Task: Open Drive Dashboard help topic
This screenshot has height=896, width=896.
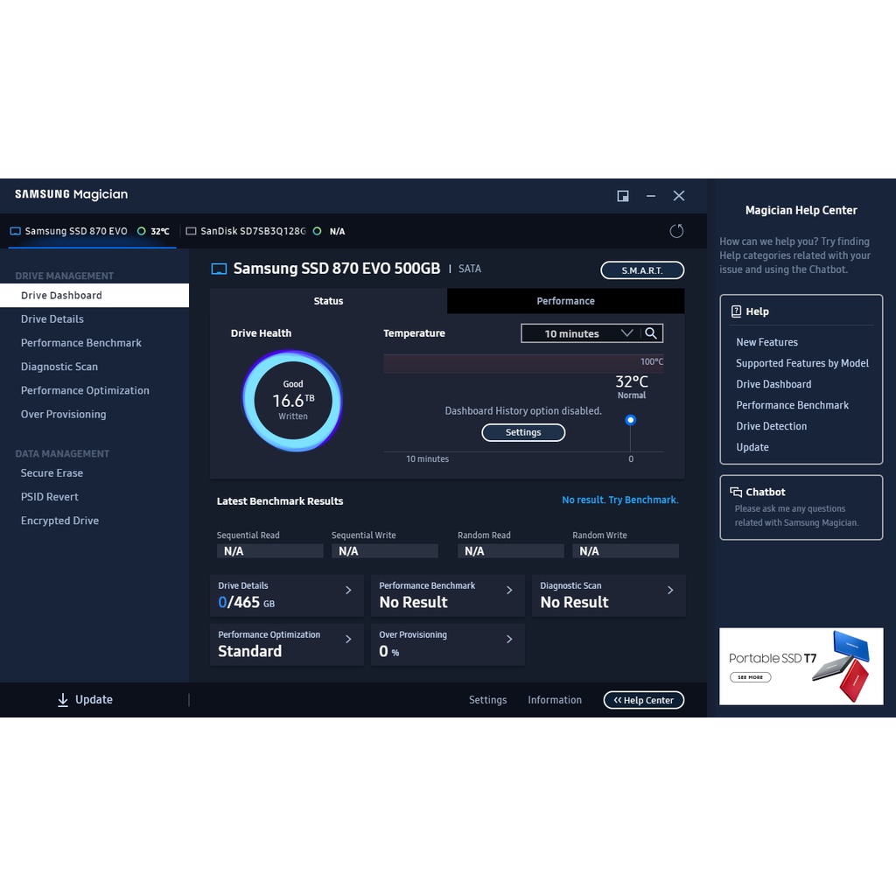Action: [x=773, y=385]
